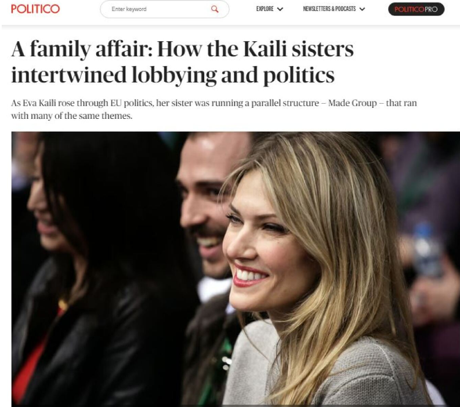Screen dimensions: 460x407
Task: Click the article subheading about Eva Kaili
Action: pyautogui.click(x=214, y=110)
